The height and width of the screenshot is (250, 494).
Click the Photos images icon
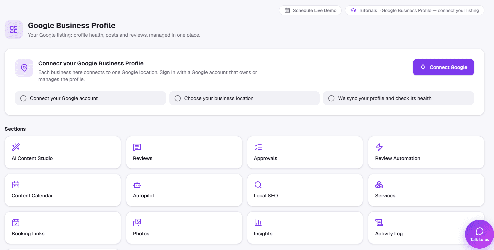tap(137, 222)
